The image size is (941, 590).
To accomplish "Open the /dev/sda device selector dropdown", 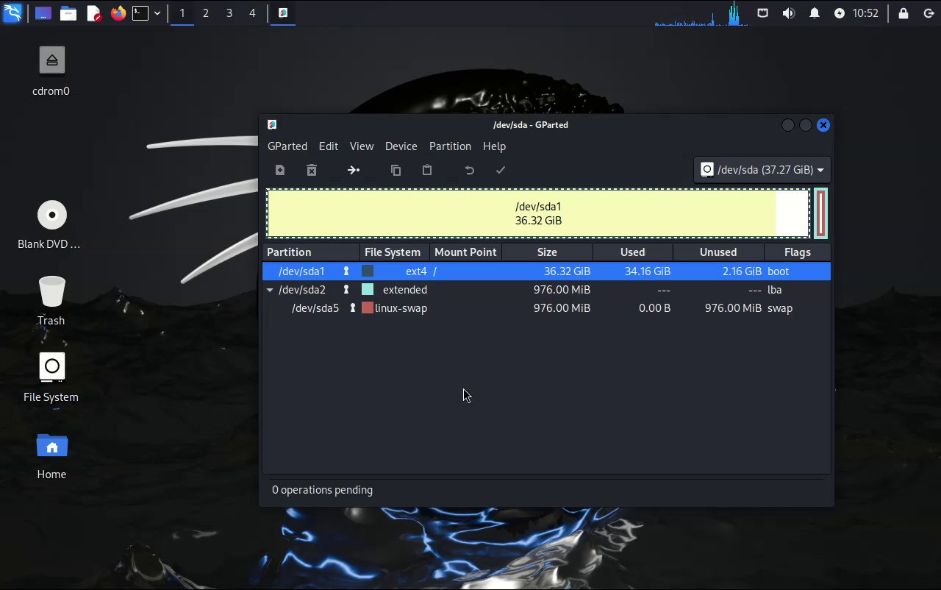I will (x=762, y=170).
